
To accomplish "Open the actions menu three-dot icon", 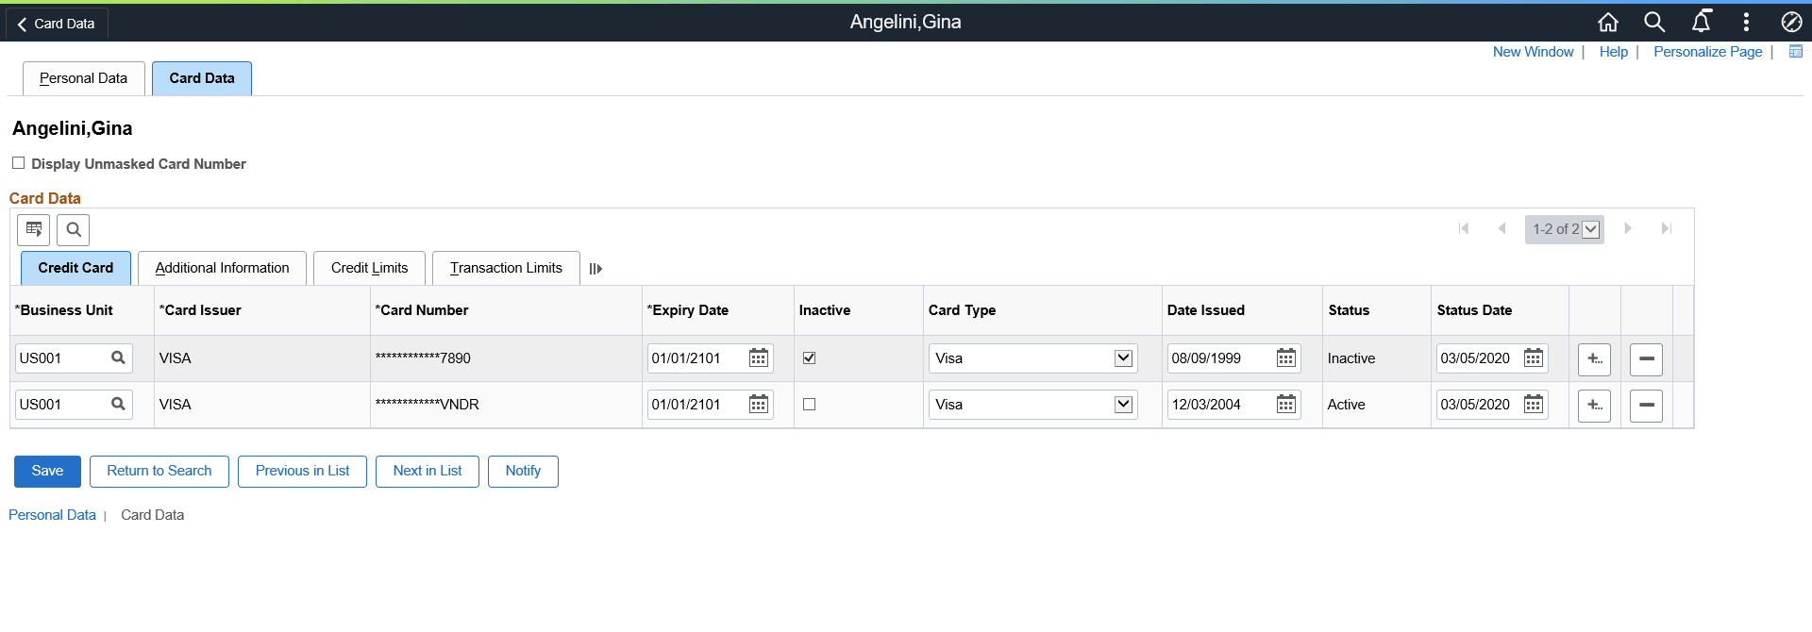I will pyautogui.click(x=1746, y=22).
